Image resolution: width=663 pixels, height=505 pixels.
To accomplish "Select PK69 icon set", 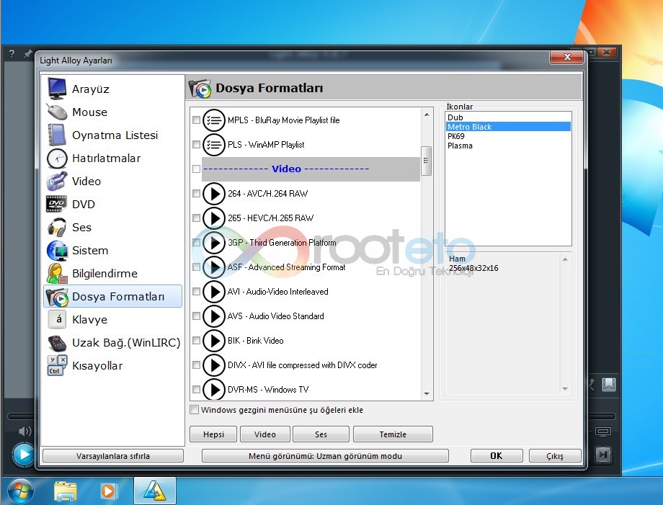I will pos(508,136).
